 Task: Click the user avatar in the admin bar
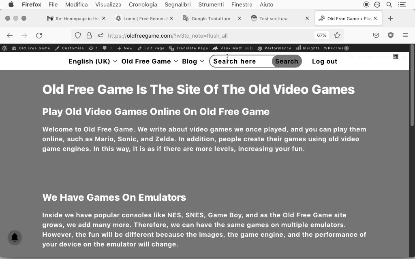click(x=396, y=57)
